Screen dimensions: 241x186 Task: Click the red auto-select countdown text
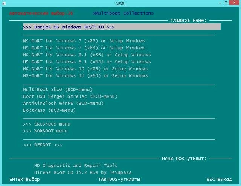tap(41, 13)
